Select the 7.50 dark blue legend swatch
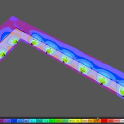This screenshot has height=124, width=124. (14, 121)
